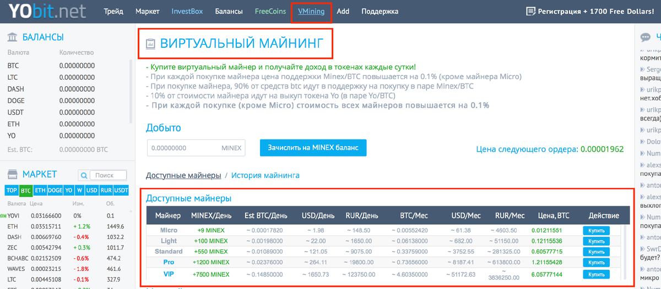Click ETH row in balances list
Screen dimensions: 661x289
point(66,124)
